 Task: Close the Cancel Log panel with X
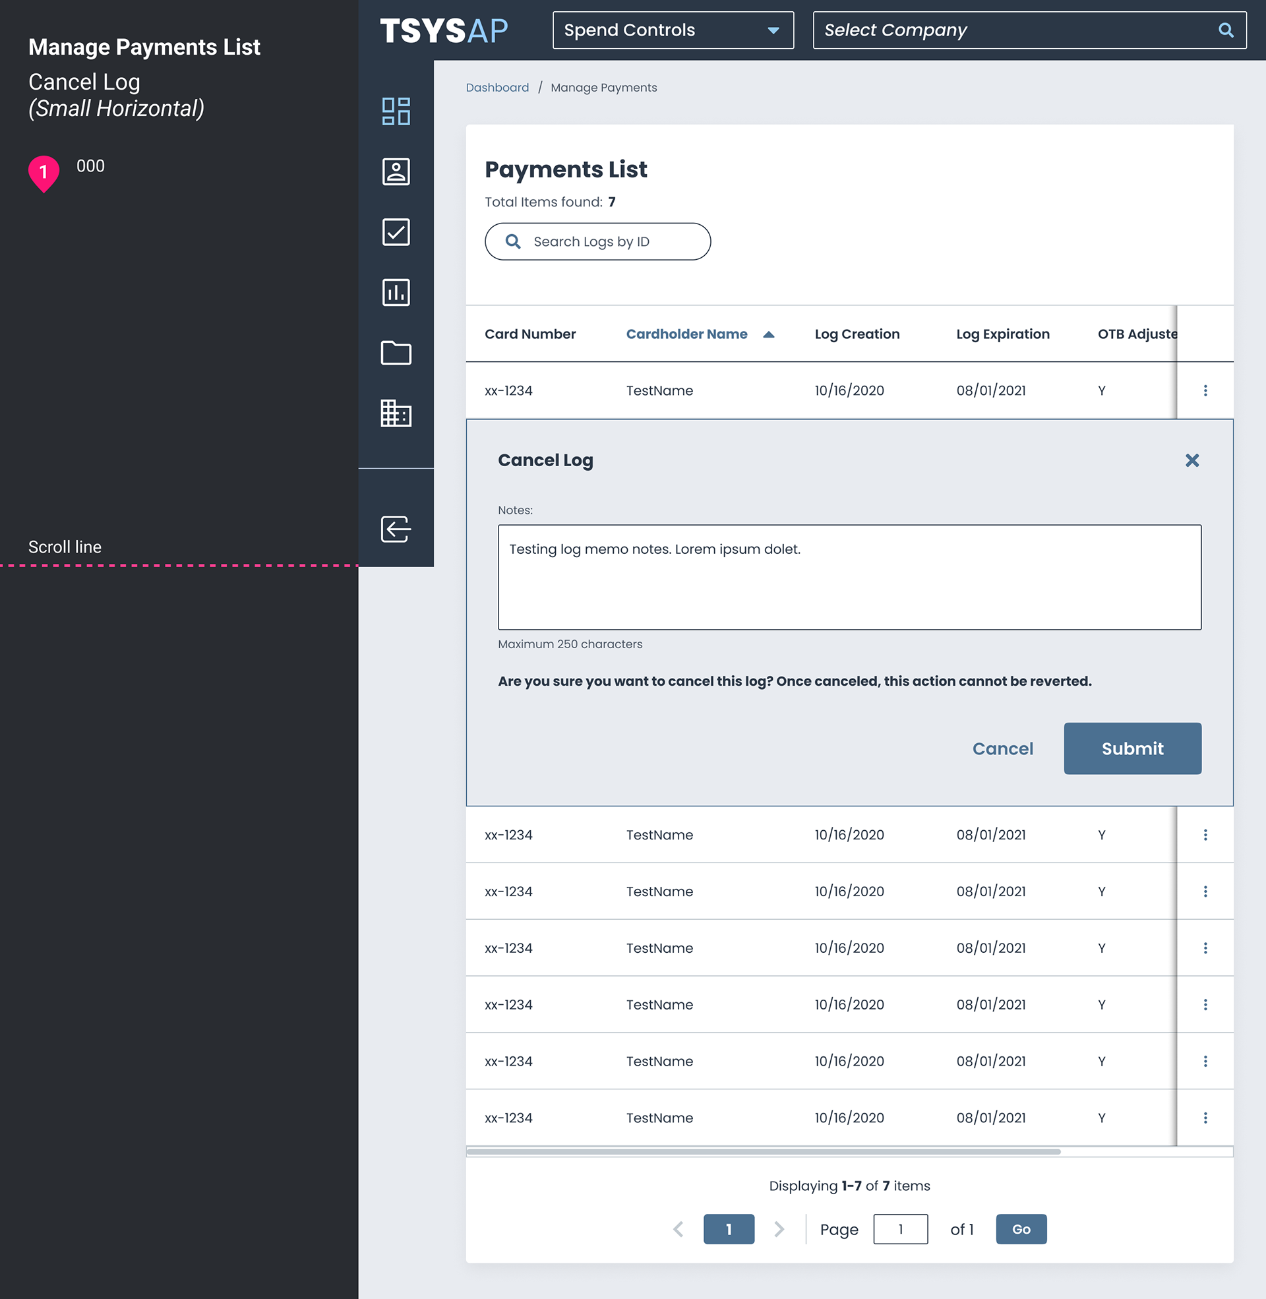coord(1191,460)
